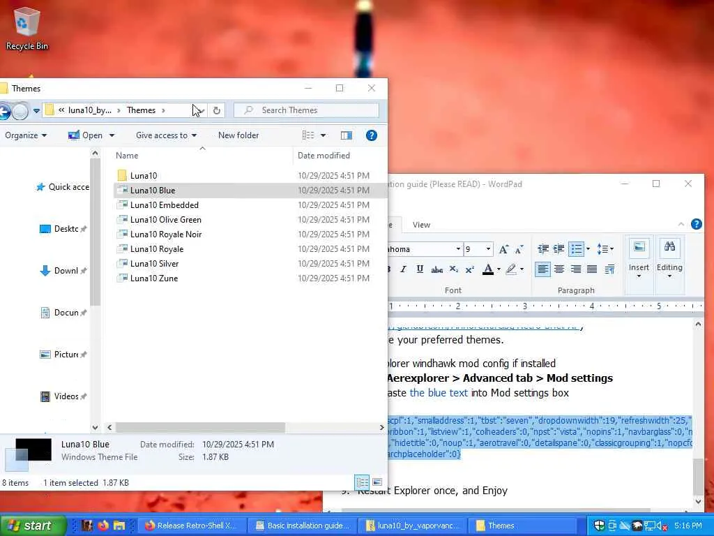This screenshot has width=714, height=536.
Task: Toggle strikethrough formatting in WordPad
Action: [436, 269]
